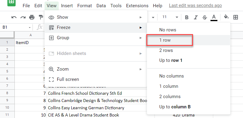Click the plus-box Group icon
The width and height of the screenshot is (243, 118).
(51, 38)
